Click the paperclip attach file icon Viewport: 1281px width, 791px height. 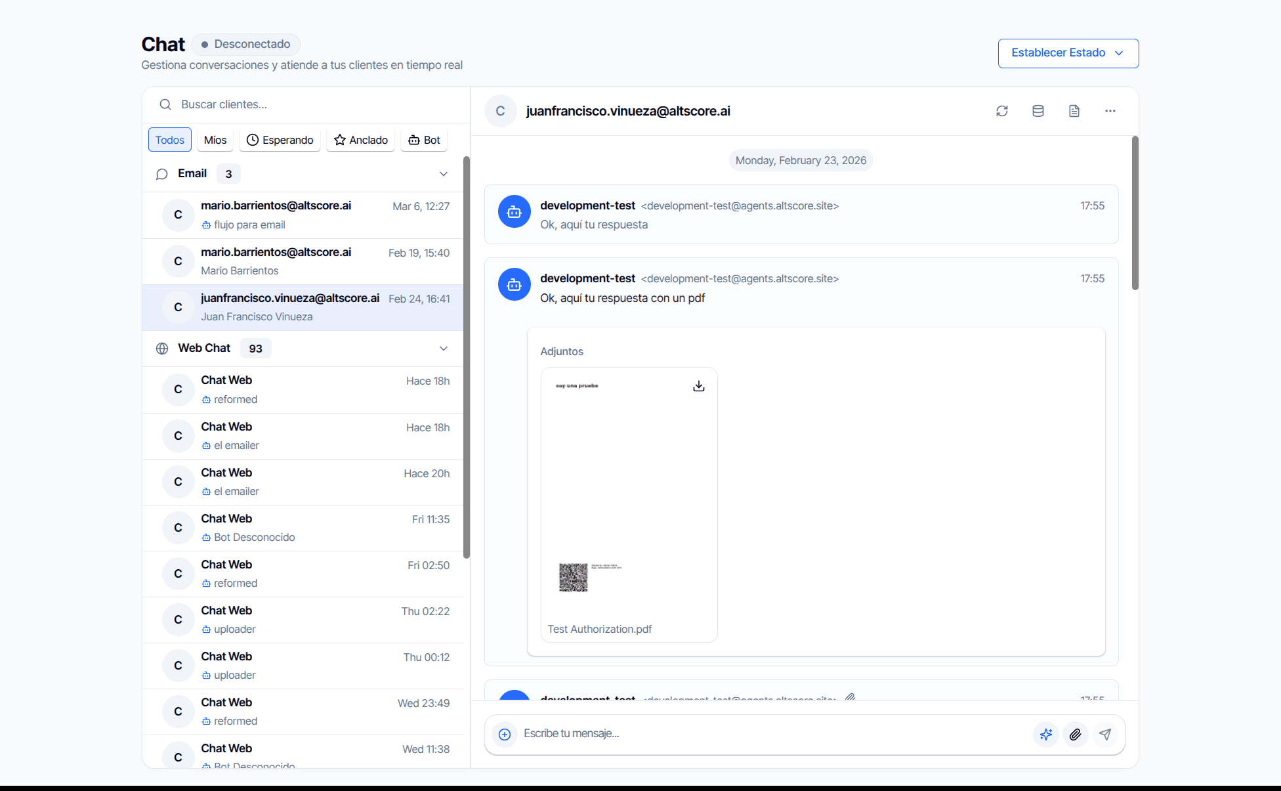pyautogui.click(x=1075, y=734)
